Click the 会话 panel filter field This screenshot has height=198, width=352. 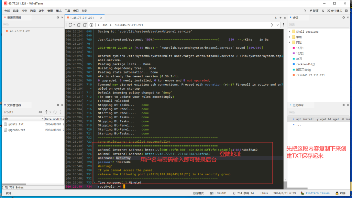pyautogui.click(x=319, y=24)
